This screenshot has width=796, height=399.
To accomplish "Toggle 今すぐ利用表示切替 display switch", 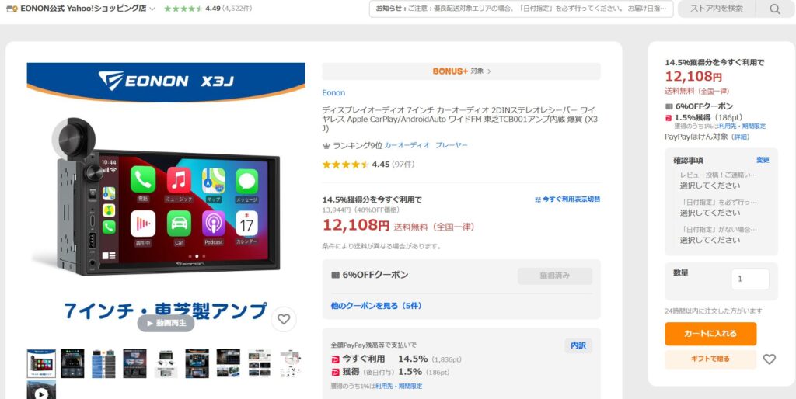I will point(567,199).
